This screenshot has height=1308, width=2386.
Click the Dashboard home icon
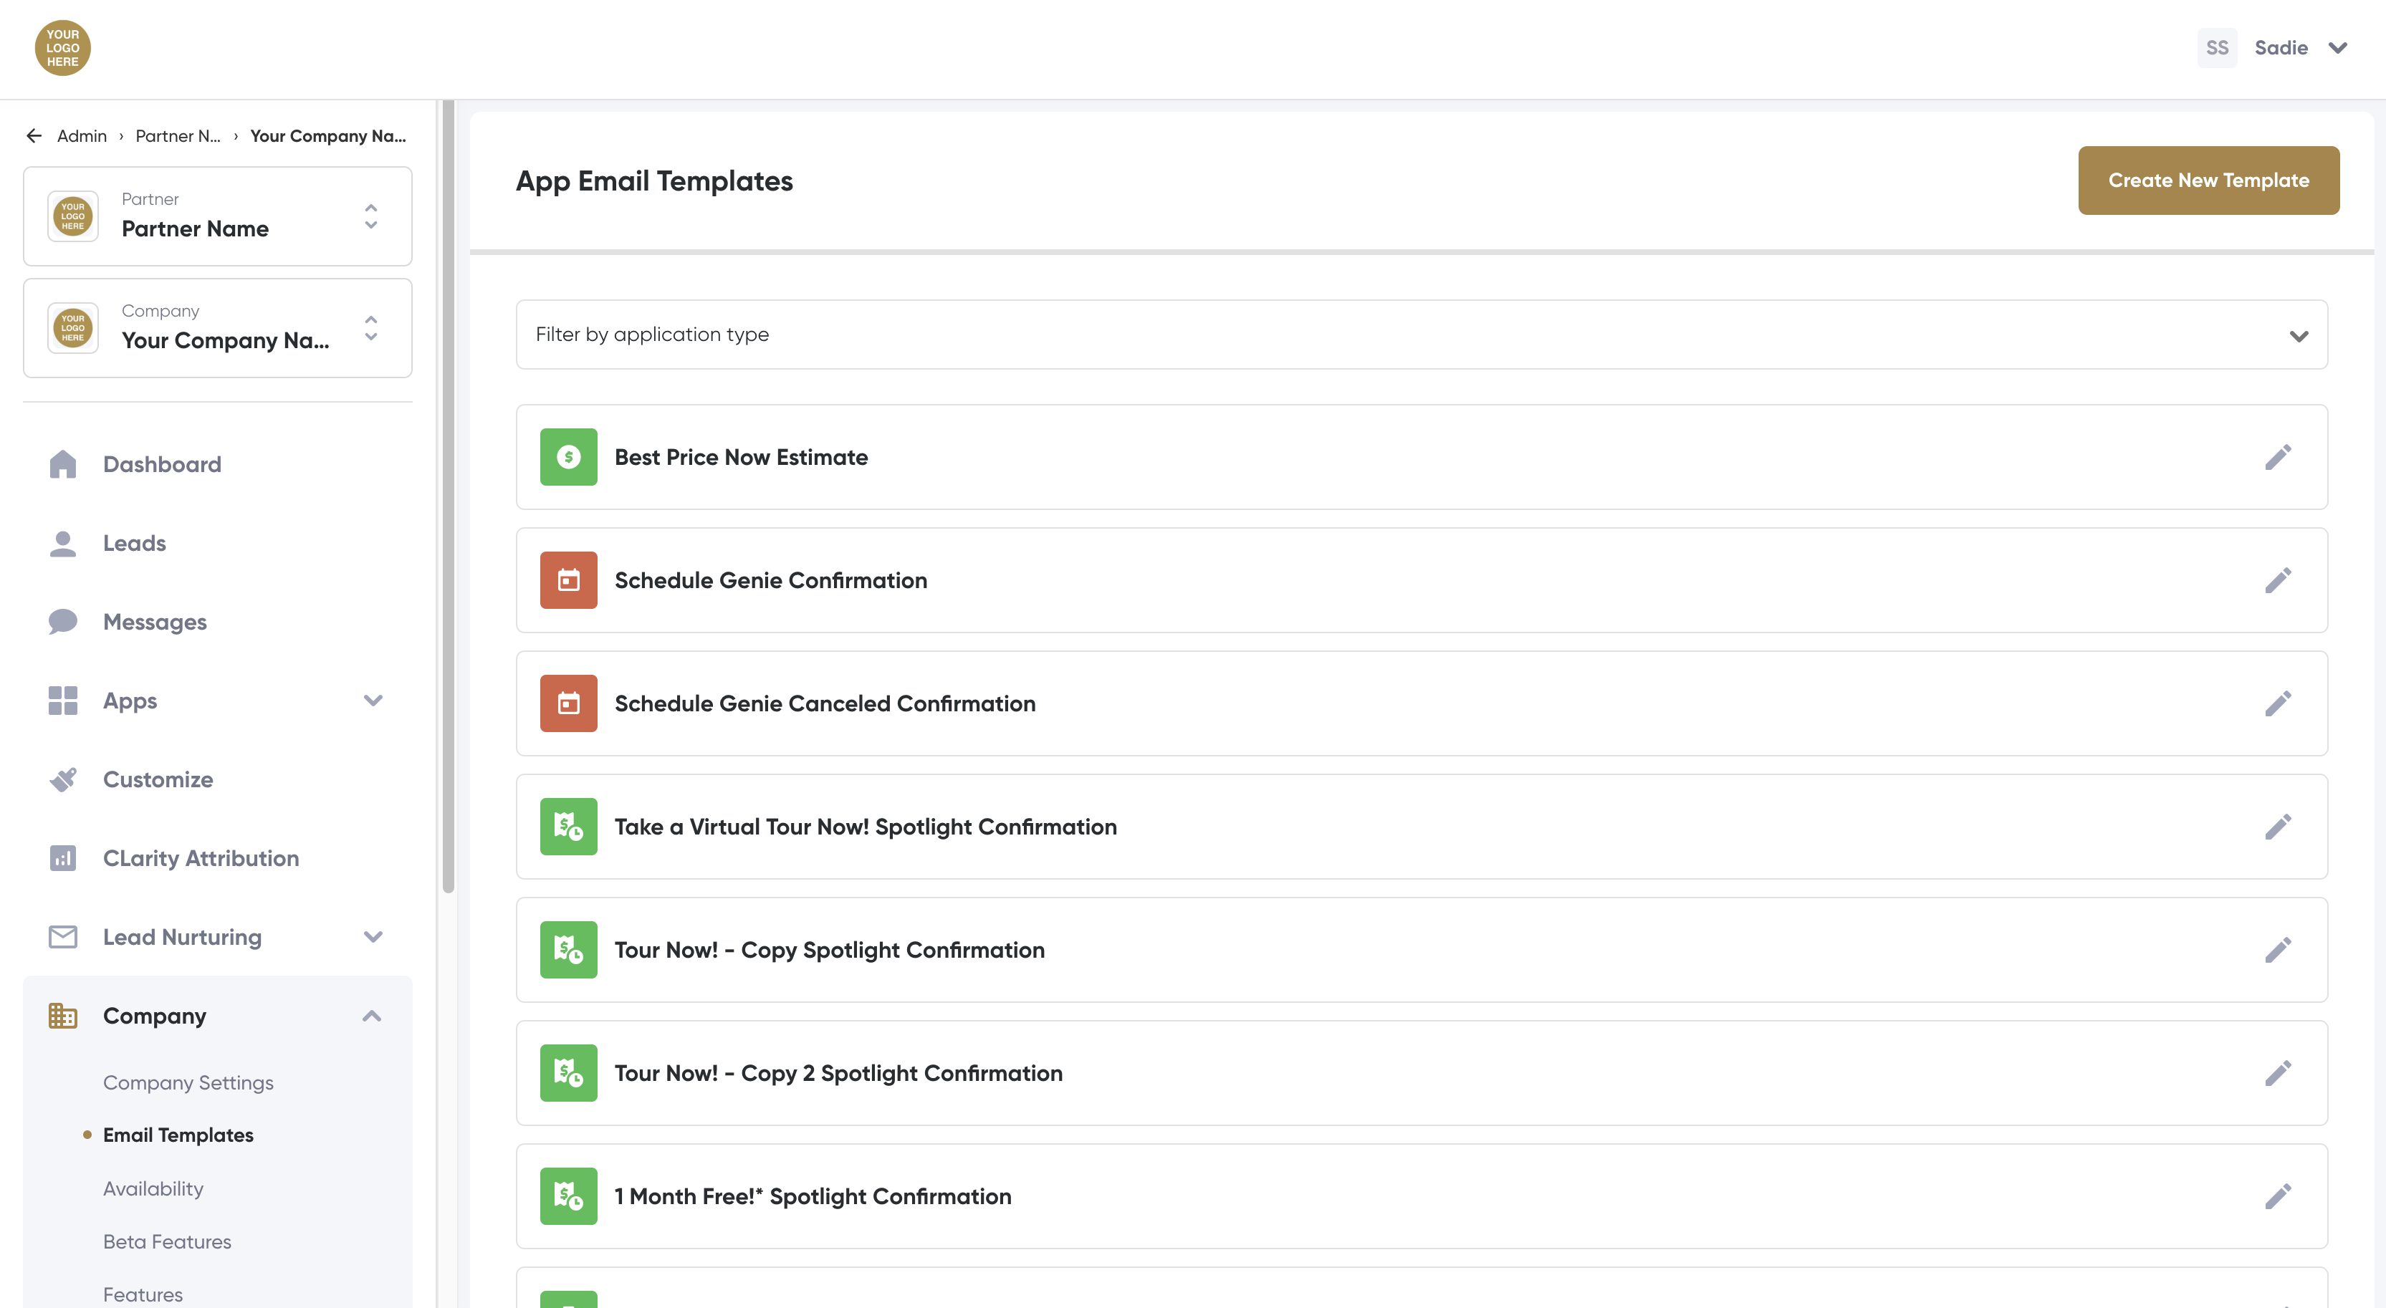click(62, 463)
